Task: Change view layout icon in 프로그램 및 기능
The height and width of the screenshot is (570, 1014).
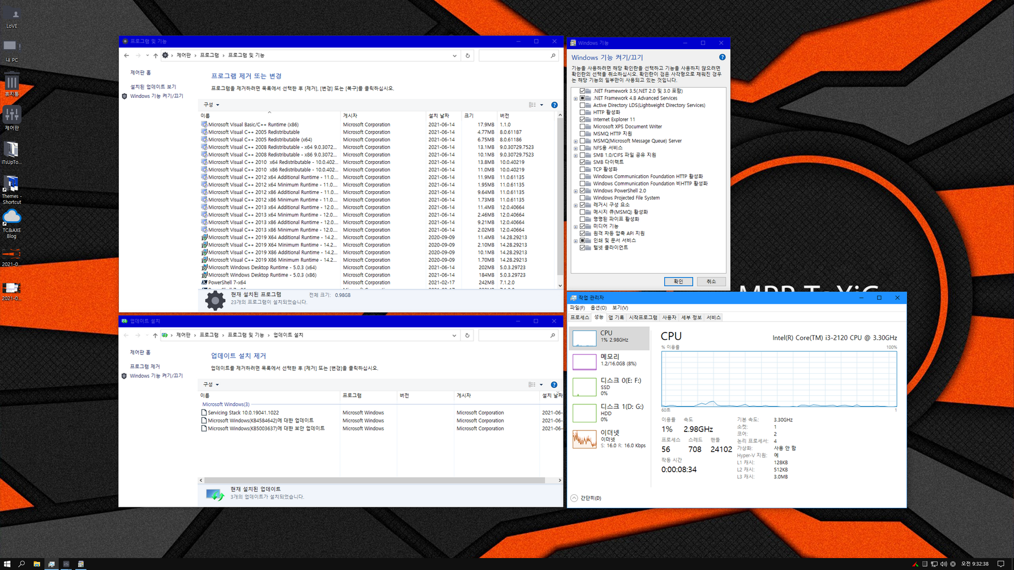Action: 532,105
